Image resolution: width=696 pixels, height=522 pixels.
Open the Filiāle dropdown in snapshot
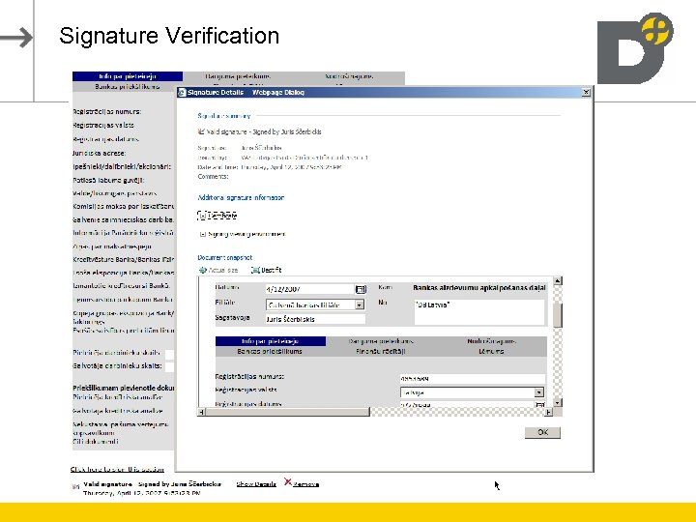360,304
